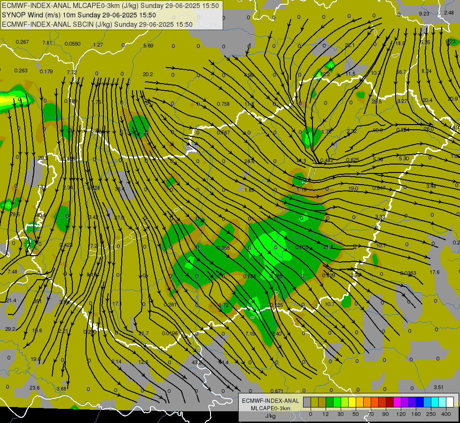The width and height of the screenshot is (460, 423).
Task: Click the map value 26.0
Action: click(429, 129)
